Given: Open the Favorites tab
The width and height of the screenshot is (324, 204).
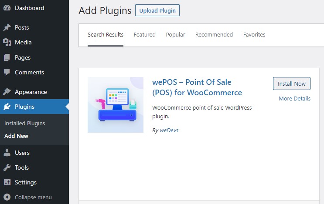Looking at the screenshot, I should [254, 35].
